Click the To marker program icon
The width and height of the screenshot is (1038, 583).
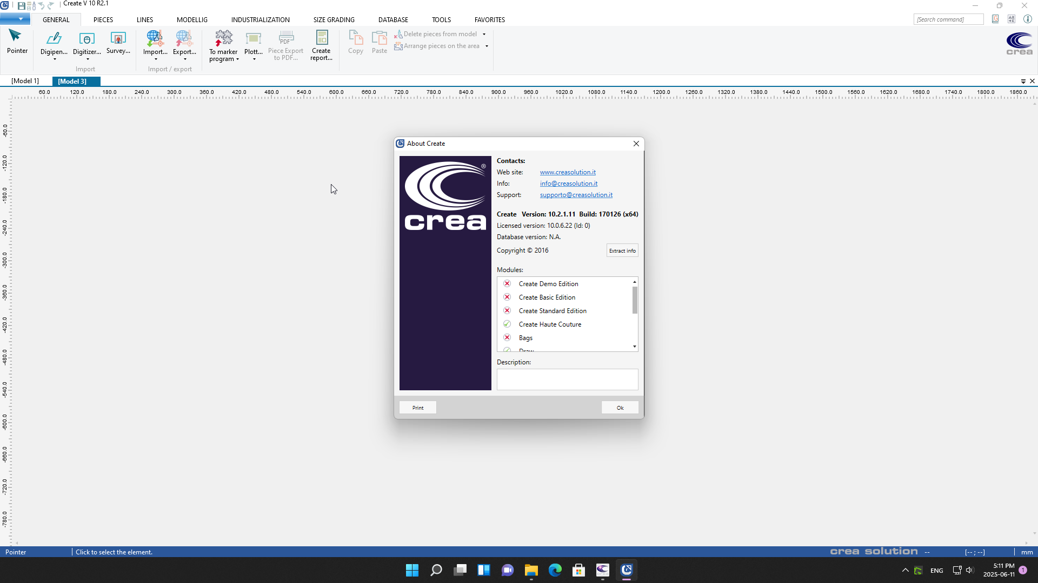223,38
